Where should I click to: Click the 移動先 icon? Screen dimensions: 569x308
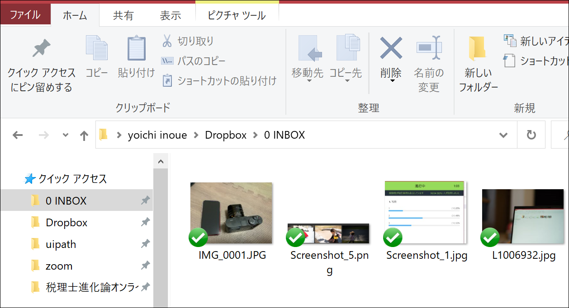309,48
